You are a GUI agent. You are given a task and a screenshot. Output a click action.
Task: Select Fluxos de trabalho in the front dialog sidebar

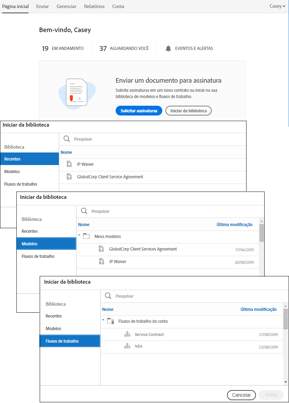coord(70,341)
